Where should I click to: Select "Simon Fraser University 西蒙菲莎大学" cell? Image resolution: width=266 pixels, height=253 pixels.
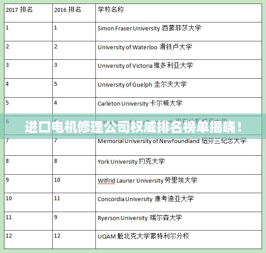click(179, 32)
